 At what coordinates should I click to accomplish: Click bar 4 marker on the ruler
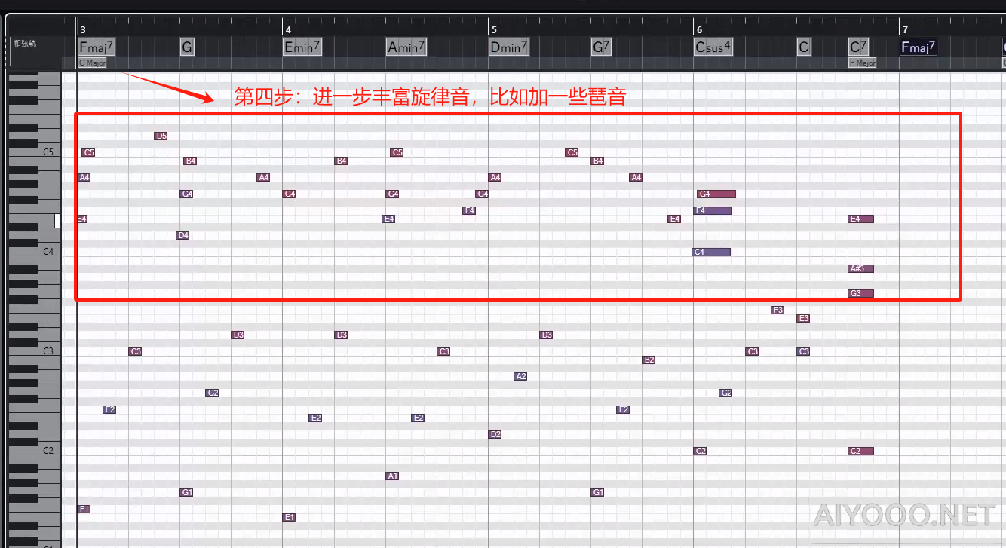287,29
